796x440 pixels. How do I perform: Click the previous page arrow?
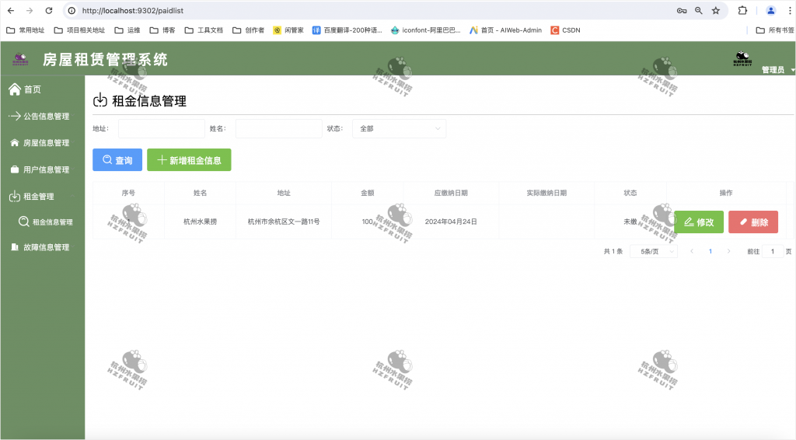pos(691,252)
